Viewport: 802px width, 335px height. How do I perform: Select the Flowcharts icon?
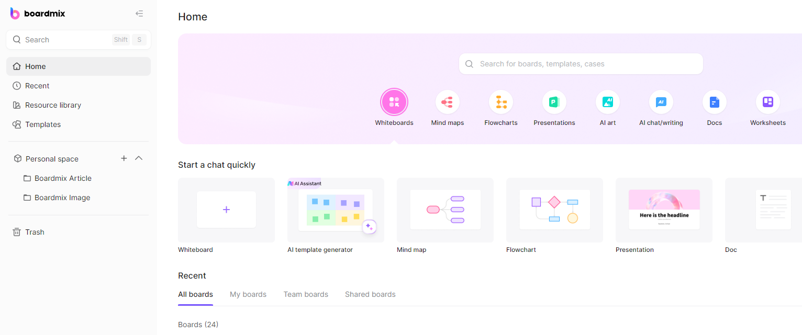click(501, 102)
